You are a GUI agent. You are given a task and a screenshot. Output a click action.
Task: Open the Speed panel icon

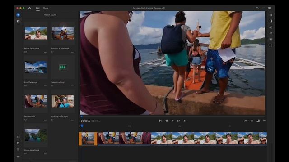pyautogui.click(x=271, y=33)
